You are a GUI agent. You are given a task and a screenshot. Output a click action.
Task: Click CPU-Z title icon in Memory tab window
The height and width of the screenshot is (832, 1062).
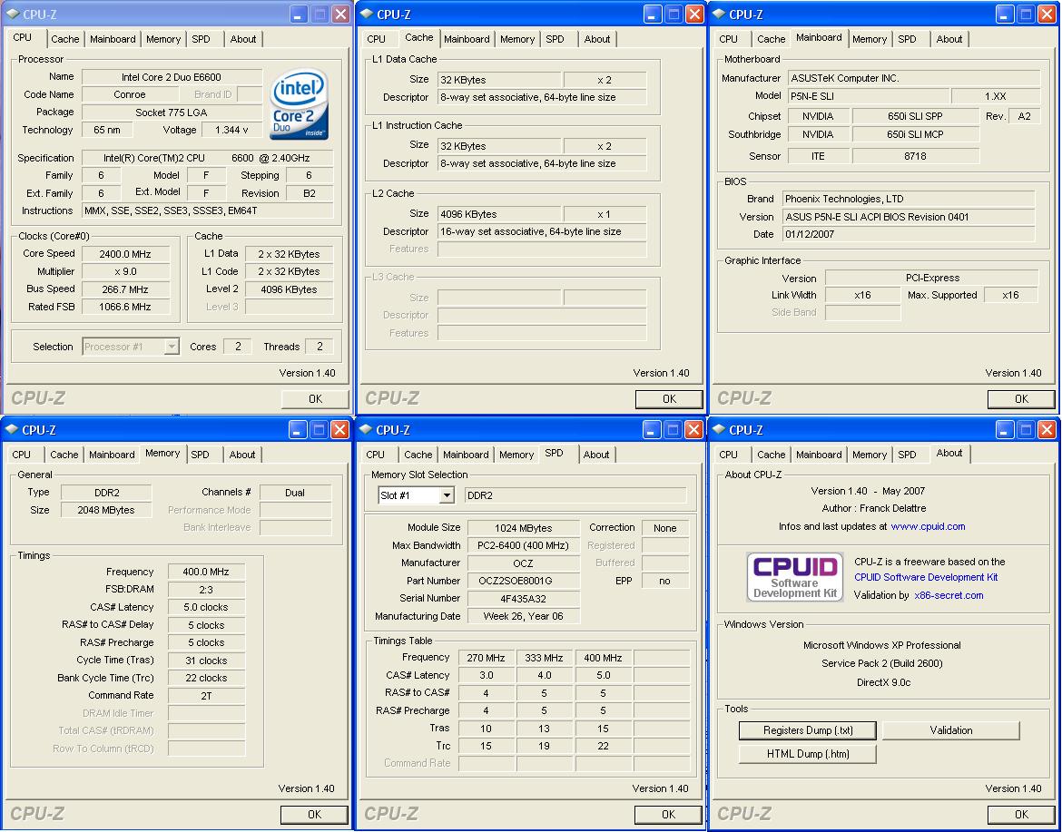pos(12,430)
